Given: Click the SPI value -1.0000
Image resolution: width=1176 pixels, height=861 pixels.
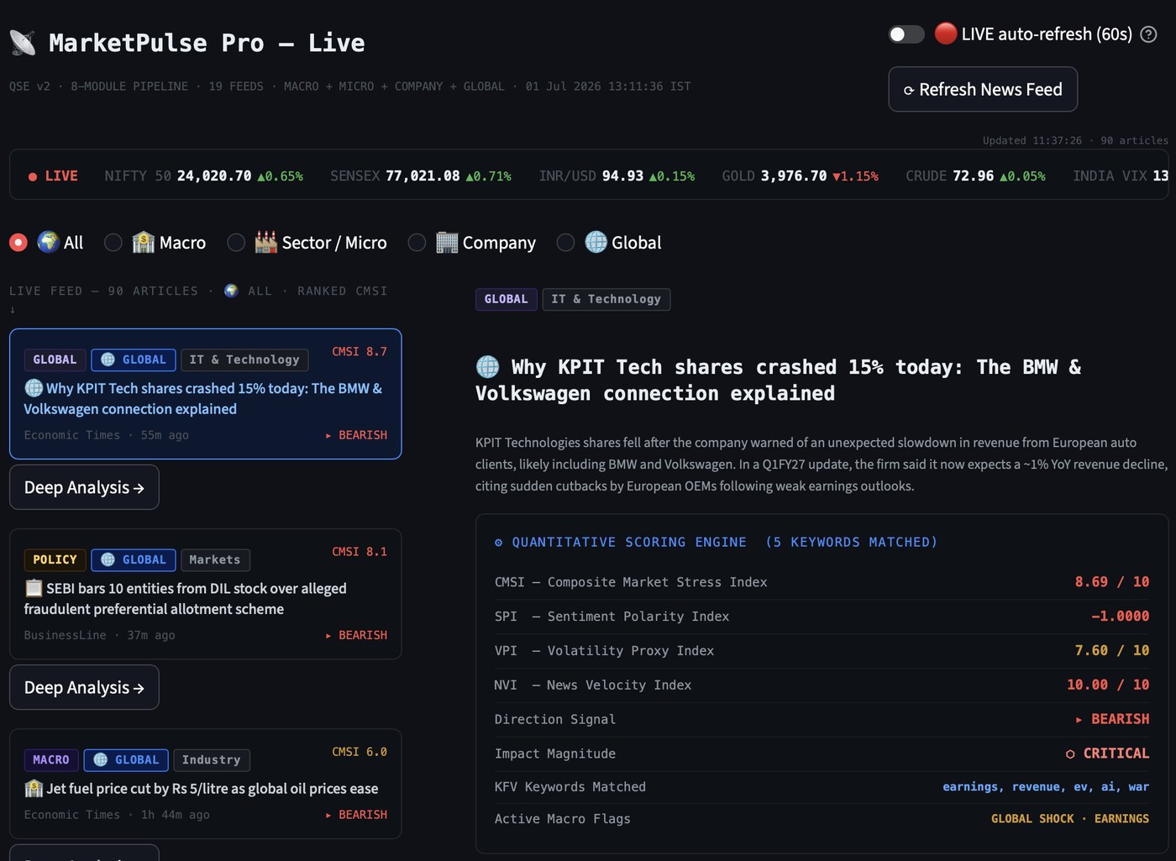Looking at the screenshot, I should pos(1121,616).
